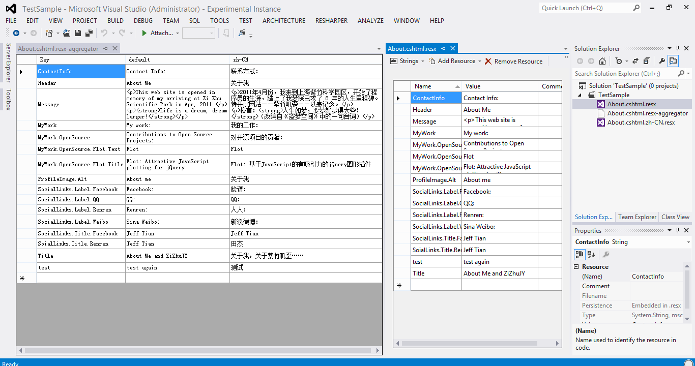The image size is (695, 366).
Task: Open the Navigate Backward history dropdown
Action: (24, 33)
